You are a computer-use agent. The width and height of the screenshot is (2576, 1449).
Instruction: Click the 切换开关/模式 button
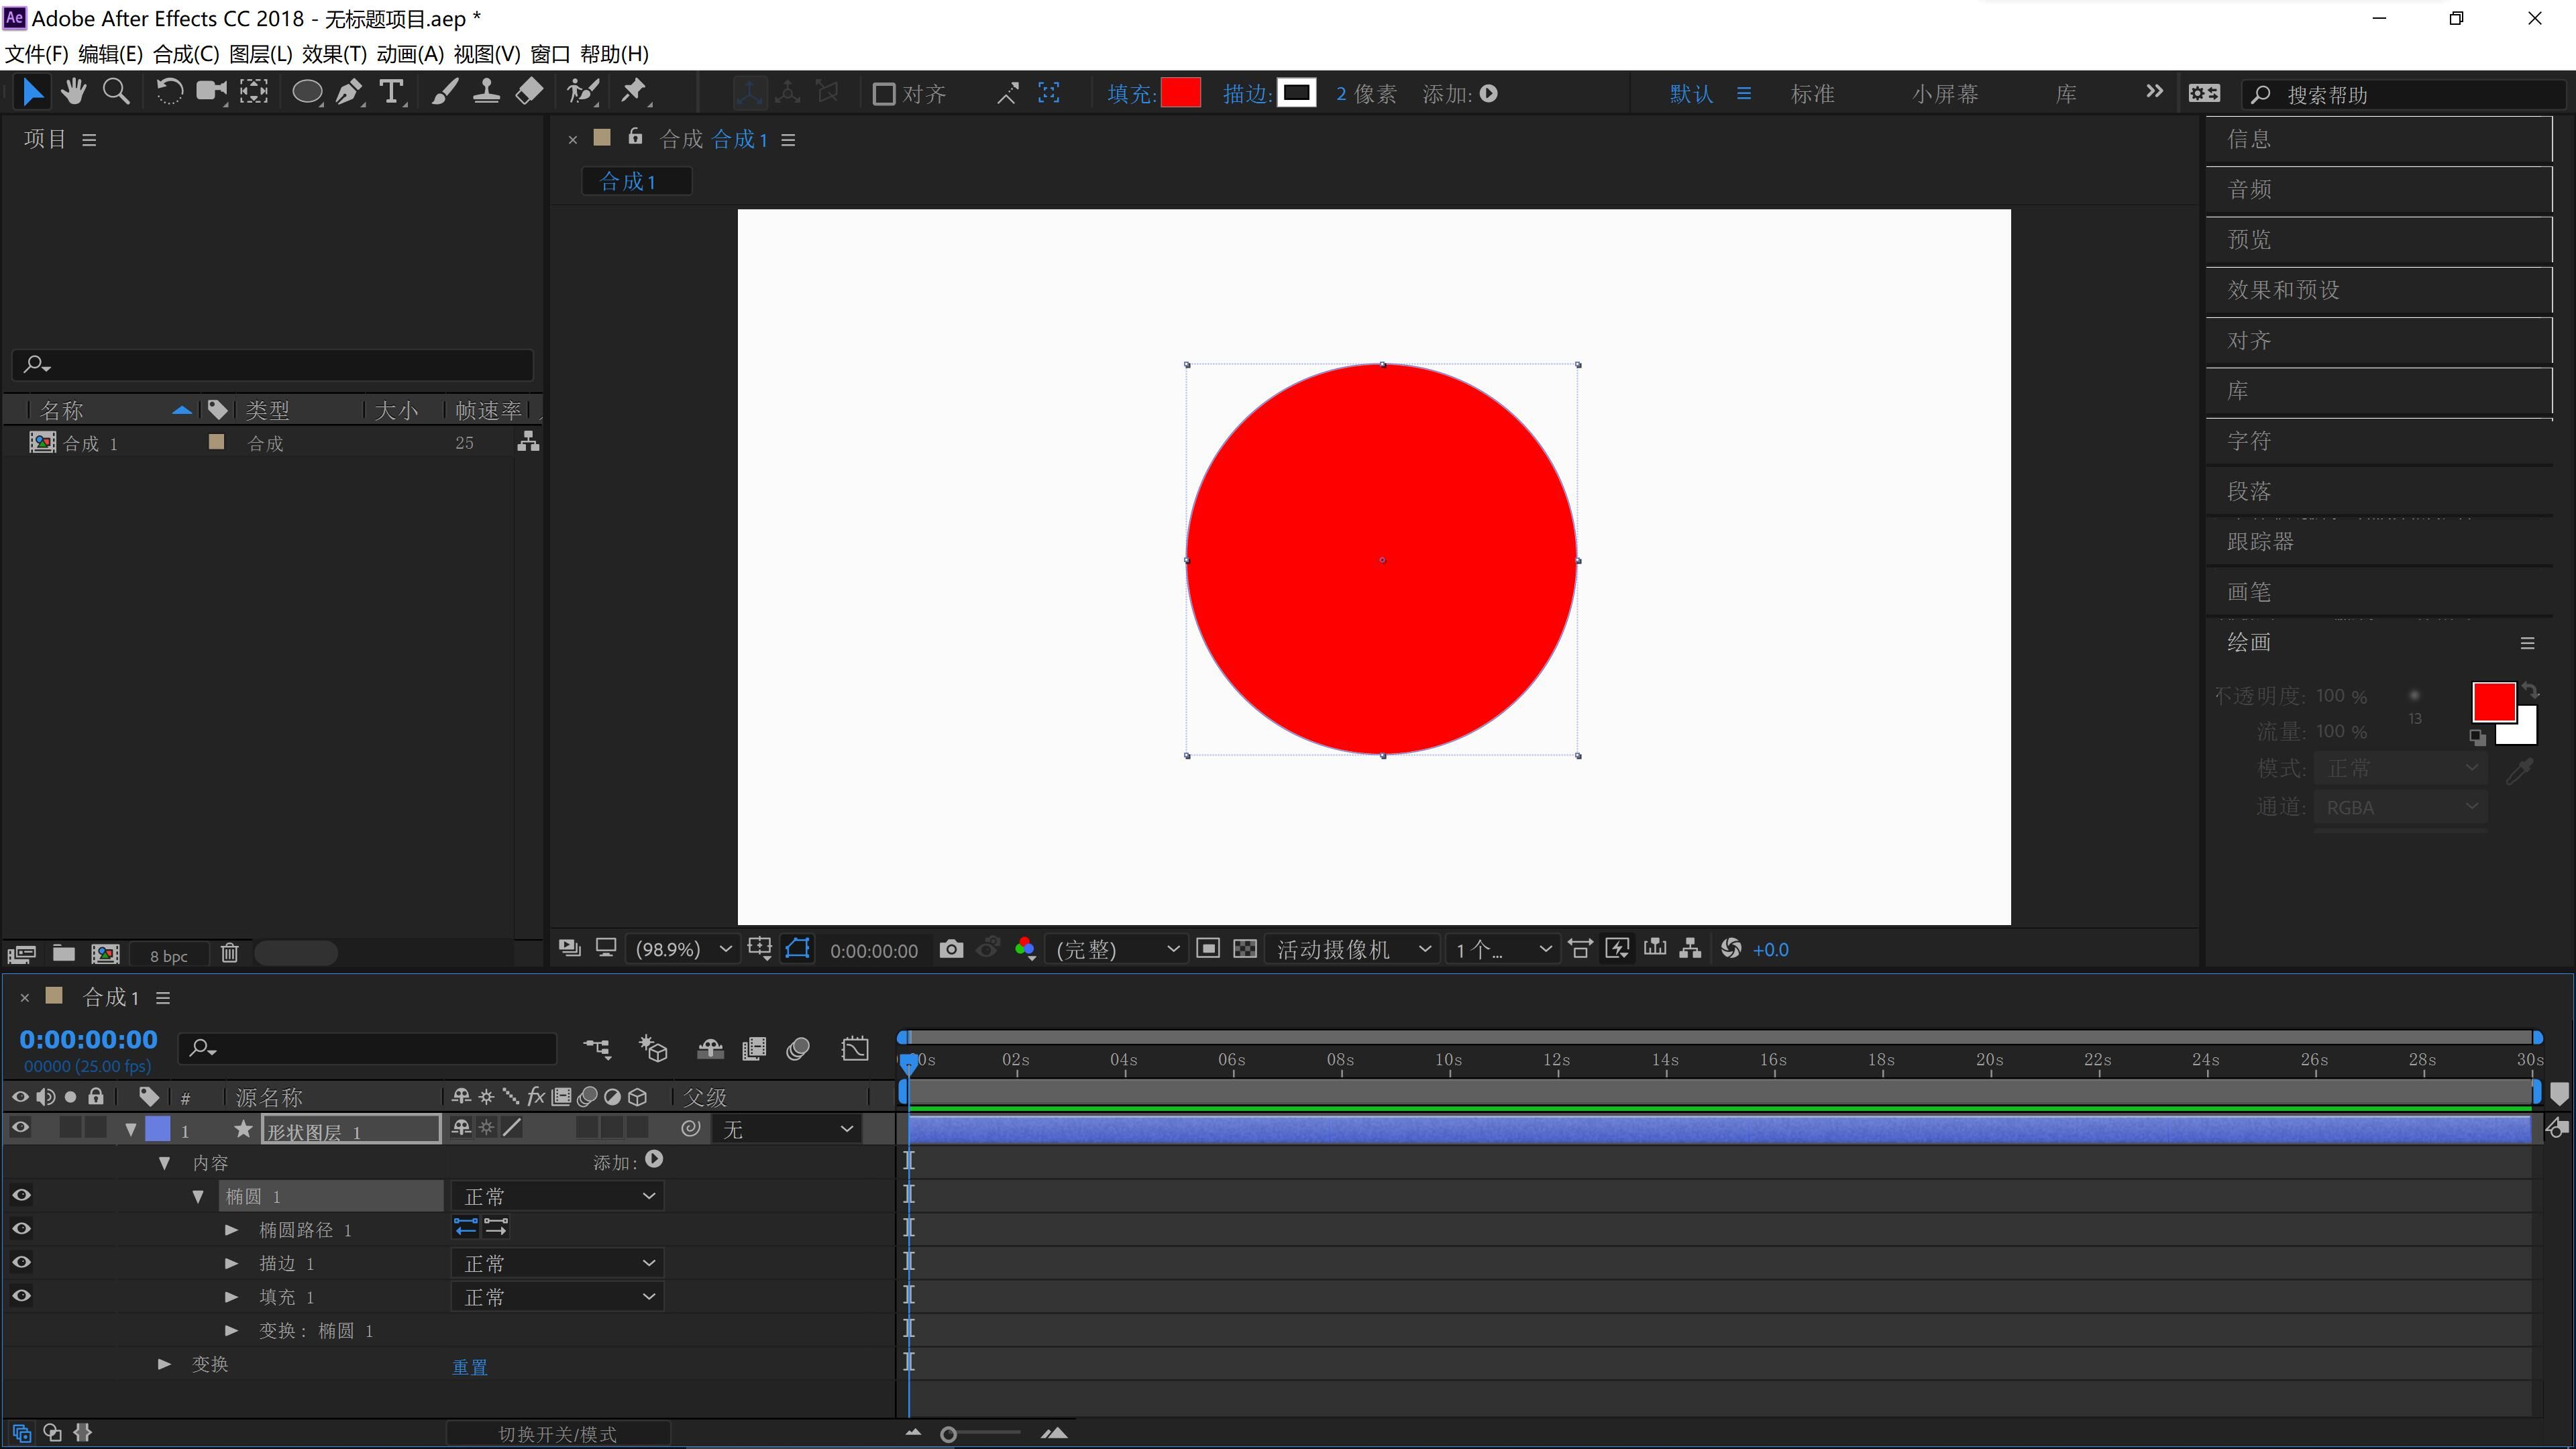pyautogui.click(x=557, y=1434)
